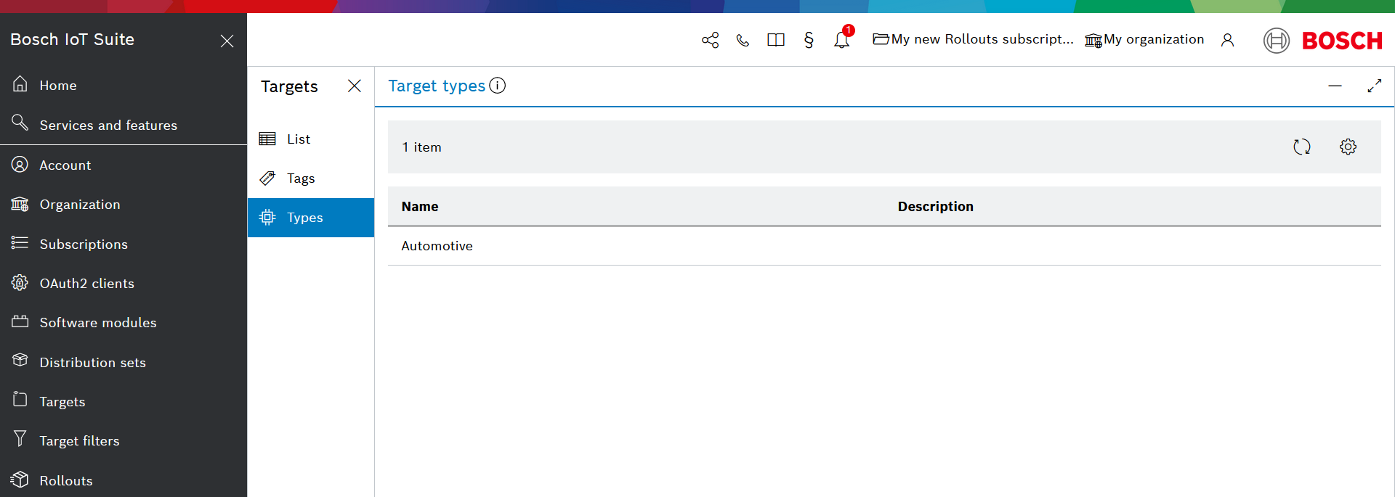1395x497 pixels.
Task: Open Distribution sets from sidebar
Action: pos(92,363)
